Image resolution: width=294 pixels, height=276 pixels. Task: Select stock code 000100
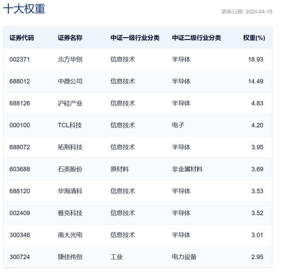pyautogui.click(x=20, y=125)
